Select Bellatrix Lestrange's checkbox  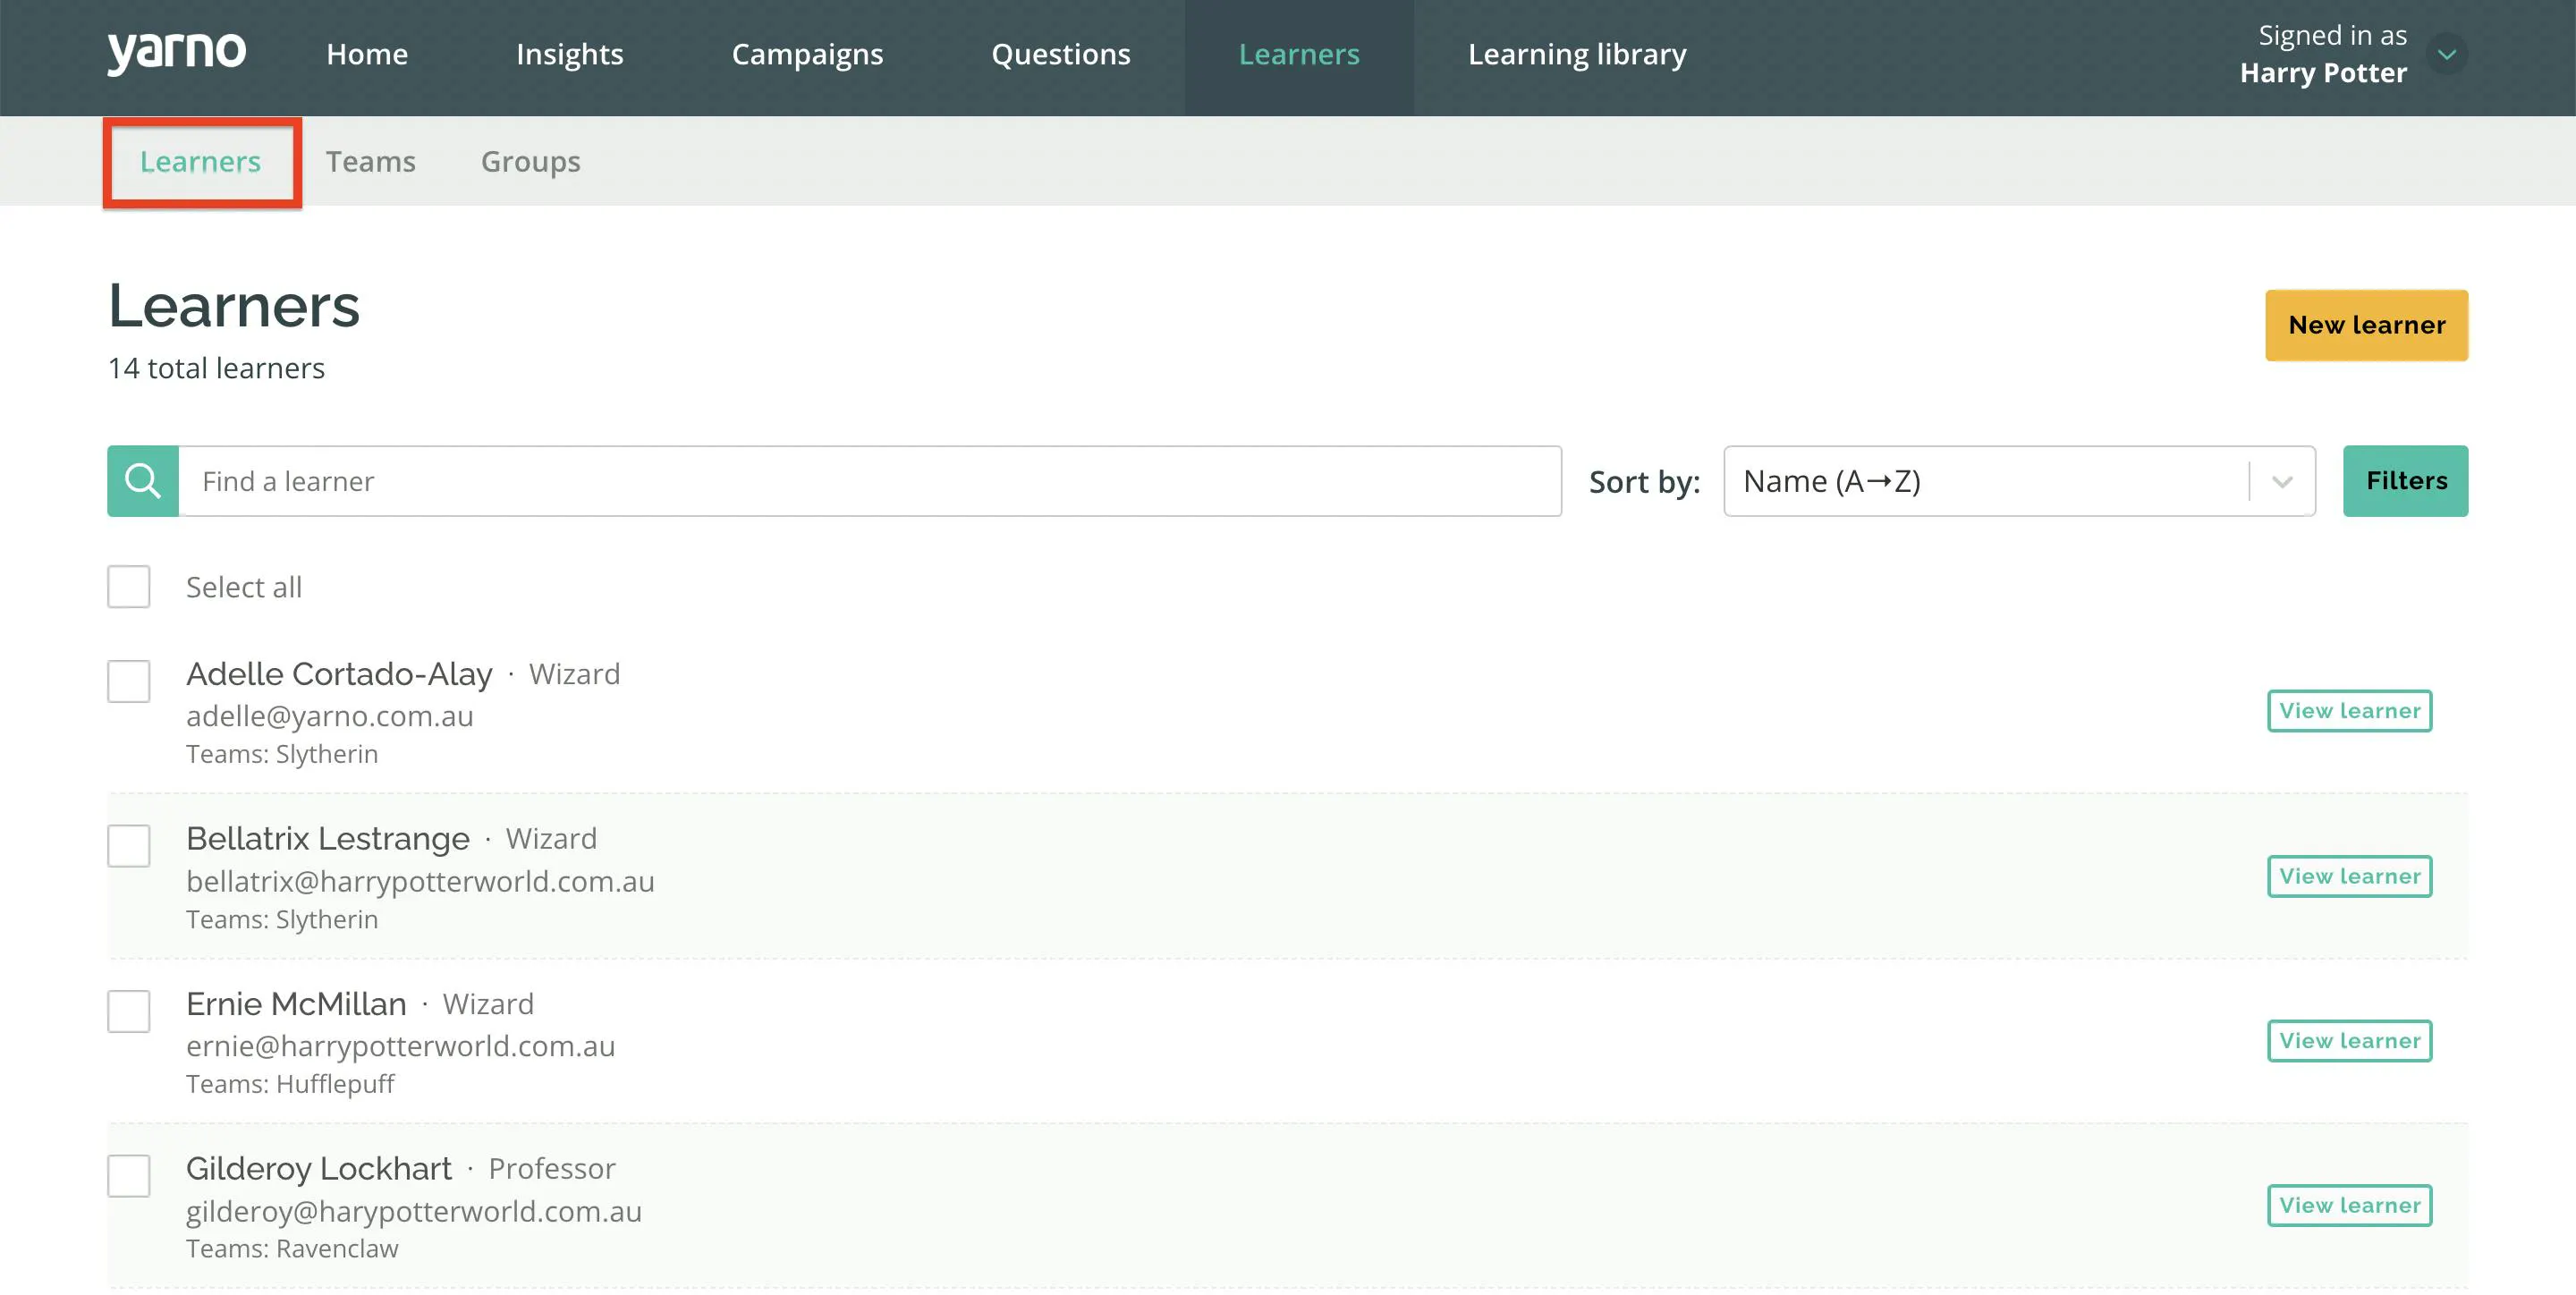click(129, 846)
